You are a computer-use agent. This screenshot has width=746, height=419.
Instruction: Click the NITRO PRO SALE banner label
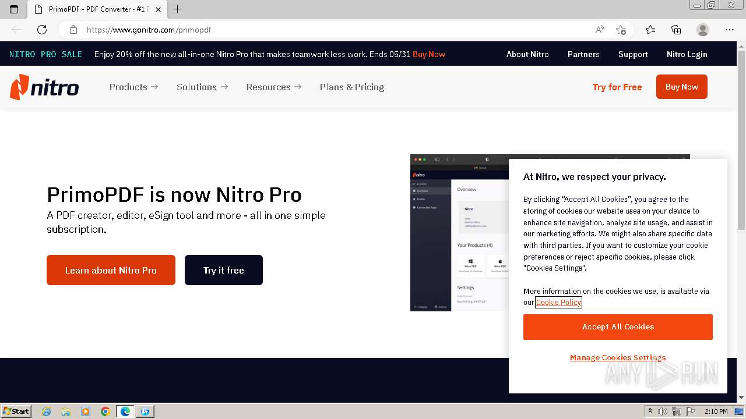click(x=45, y=54)
